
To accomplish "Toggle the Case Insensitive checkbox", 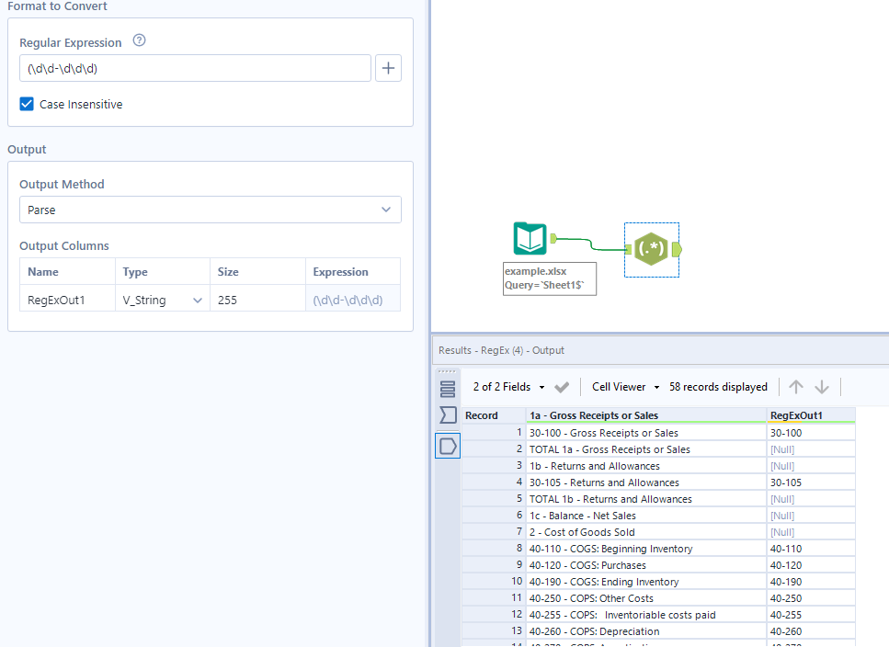I will [x=27, y=104].
